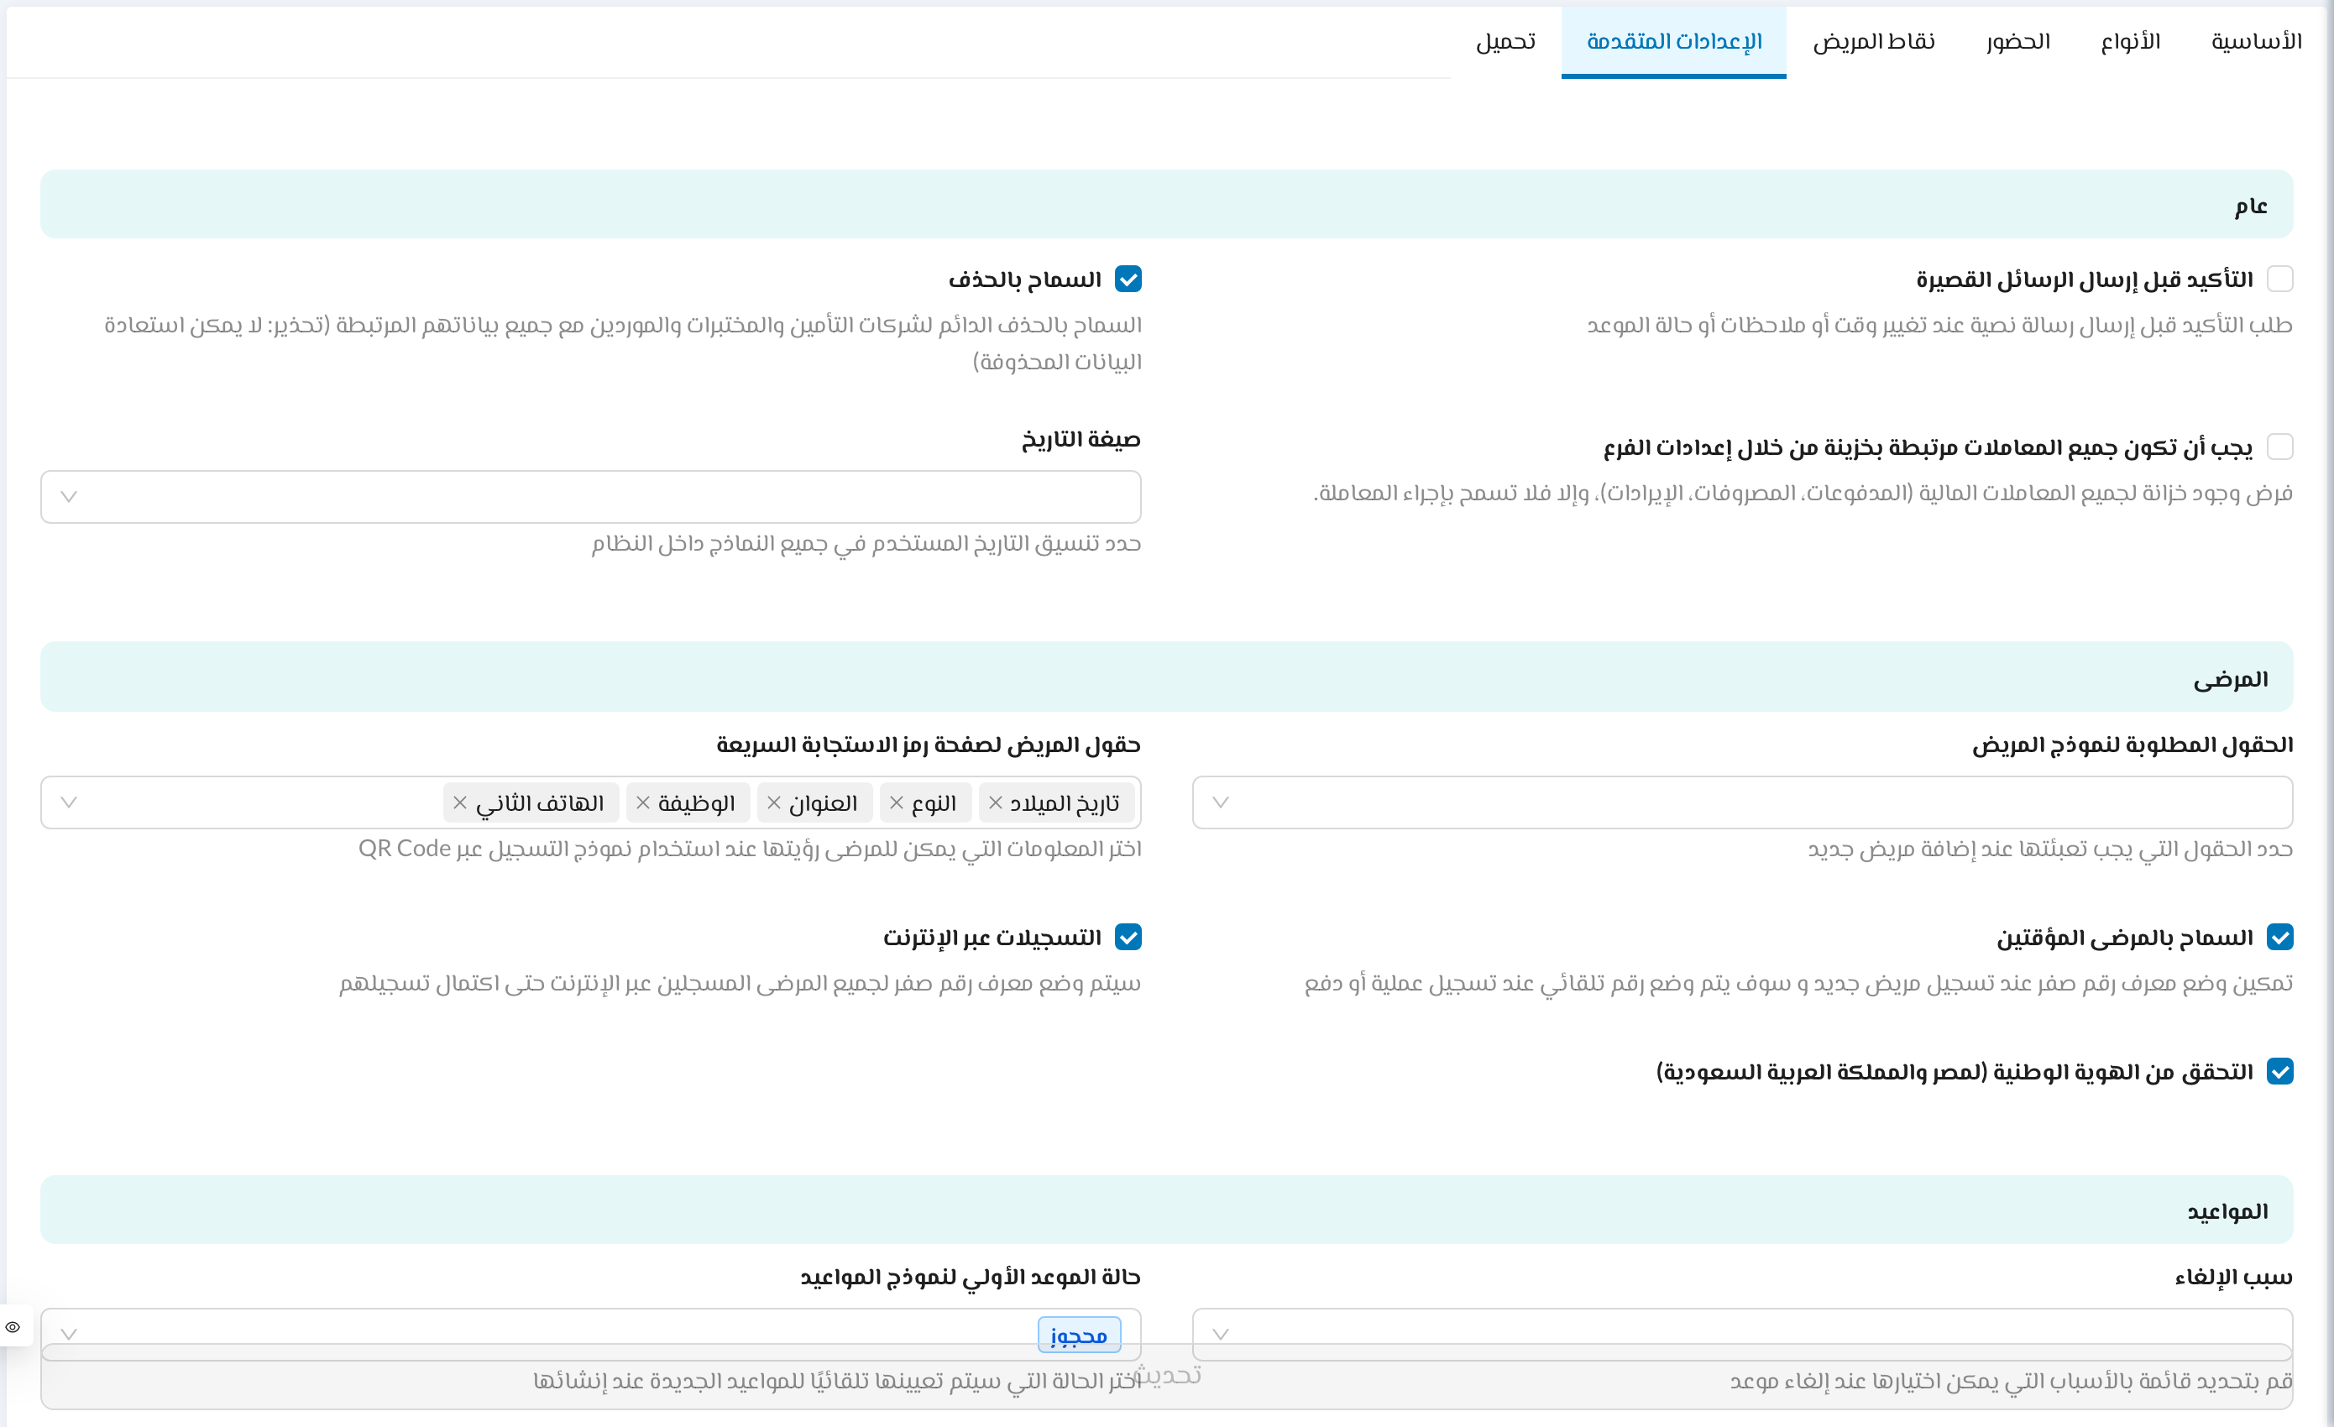Screen dimensions: 2334x1427
Task: Click the السماح بالحذف label
Action: (x=1025, y=280)
